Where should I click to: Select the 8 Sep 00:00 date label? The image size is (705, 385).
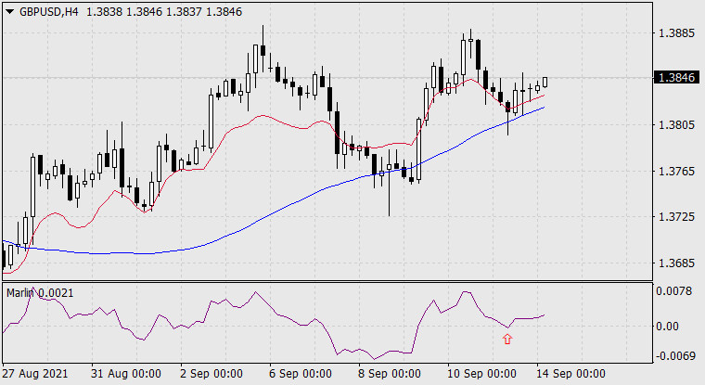(x=390, y=373)
